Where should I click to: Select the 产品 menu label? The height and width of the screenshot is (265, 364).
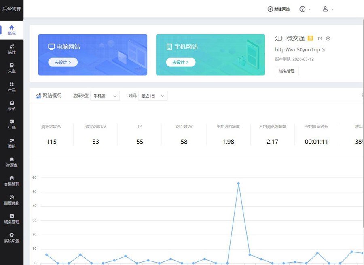tap(12, 90)
